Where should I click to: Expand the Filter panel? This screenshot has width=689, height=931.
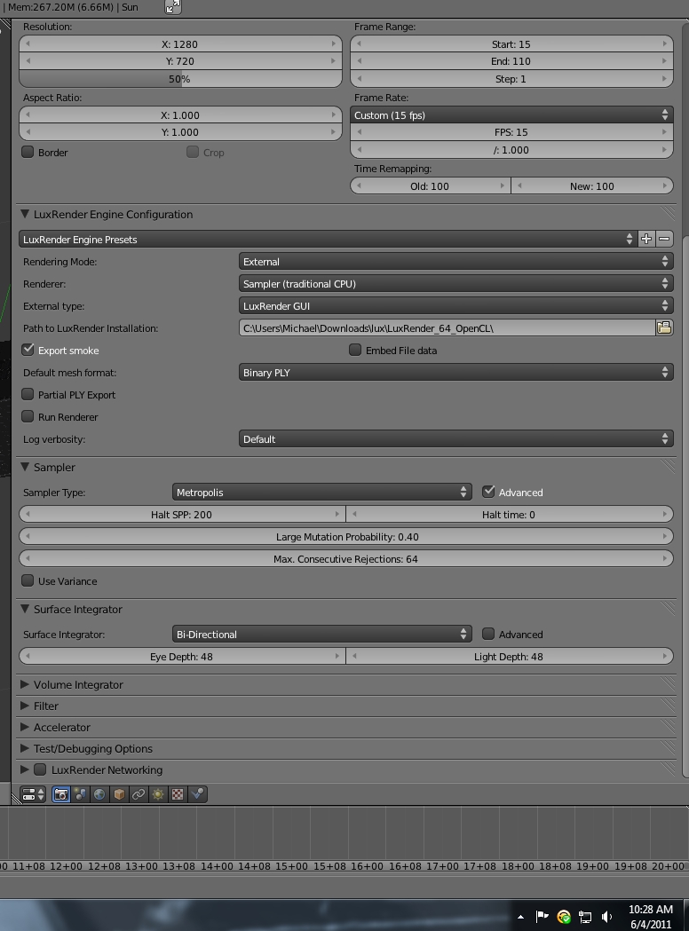click(x=25, y=706)
